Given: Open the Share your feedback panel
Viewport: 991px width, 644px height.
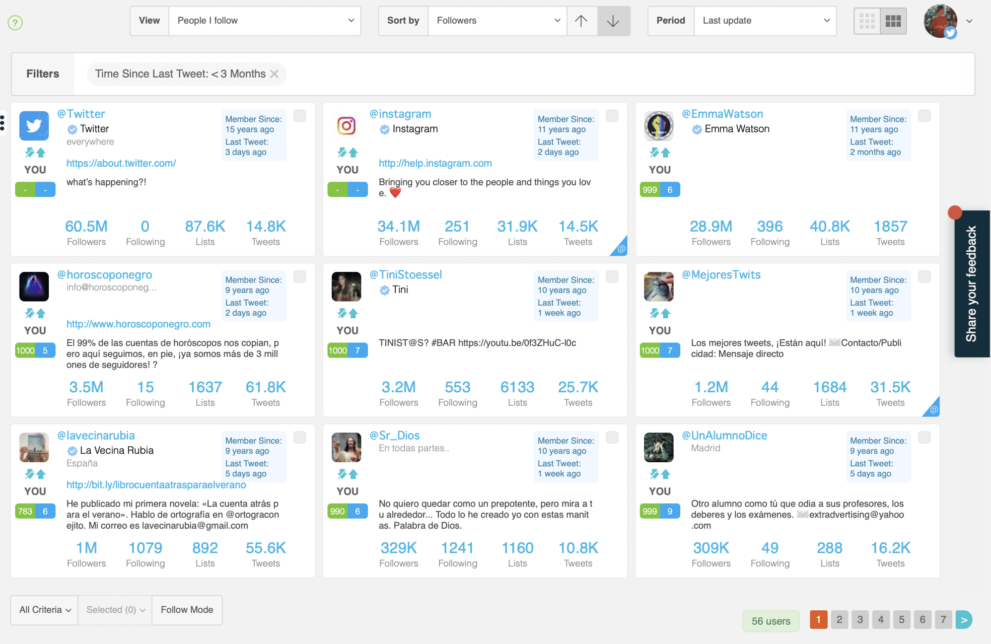Looking at the screenshot, I should pyautogui.click(x=972, y=282).
